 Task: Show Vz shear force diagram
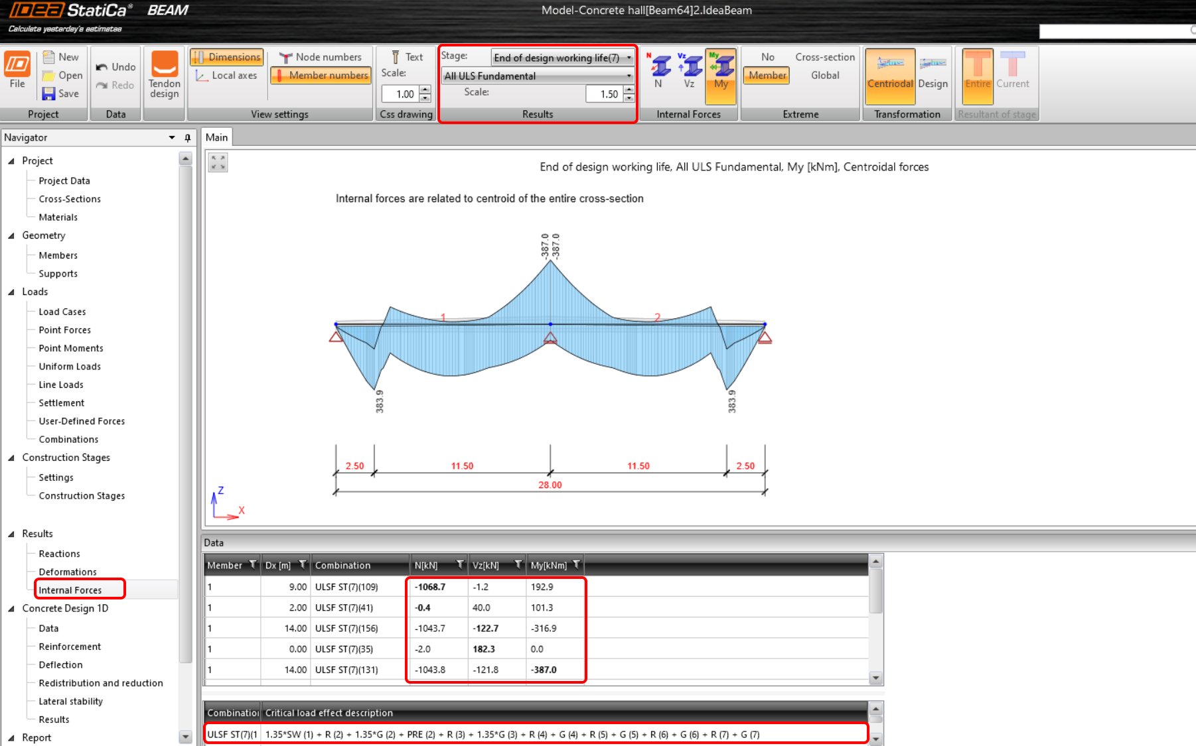click(690, 70)
